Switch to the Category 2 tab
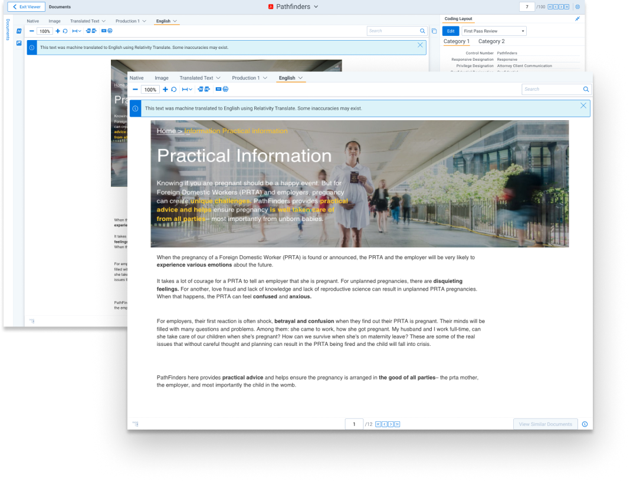The width and height of the screenshot is (630, 482). [491, 41]
